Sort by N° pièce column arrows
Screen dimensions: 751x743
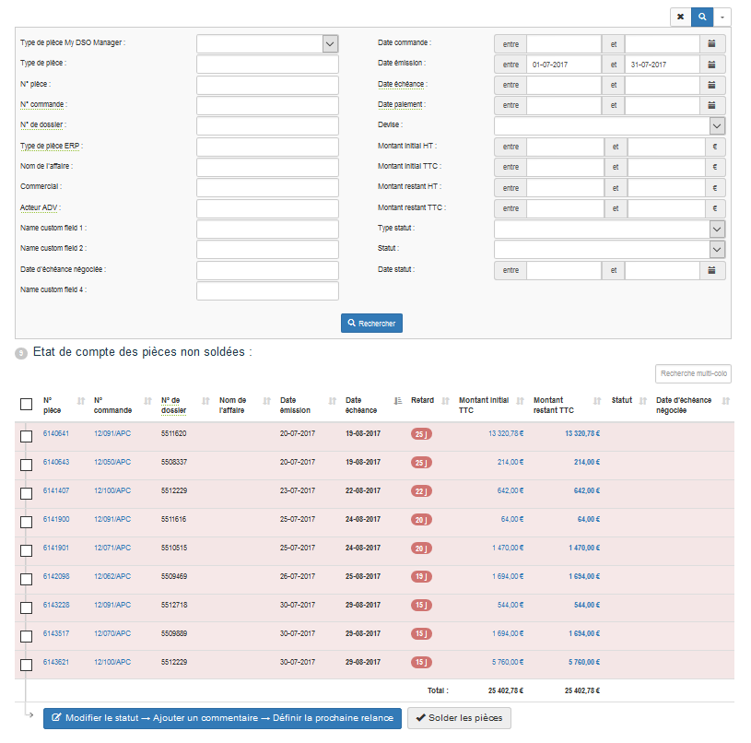(80, 400)
